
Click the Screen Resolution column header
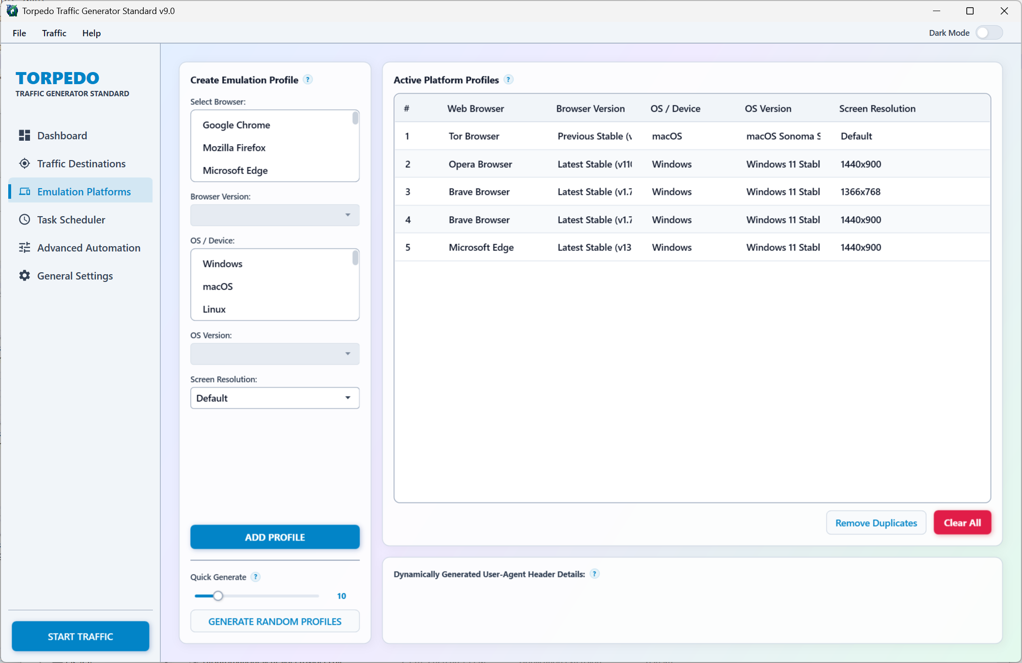point(877,108)
